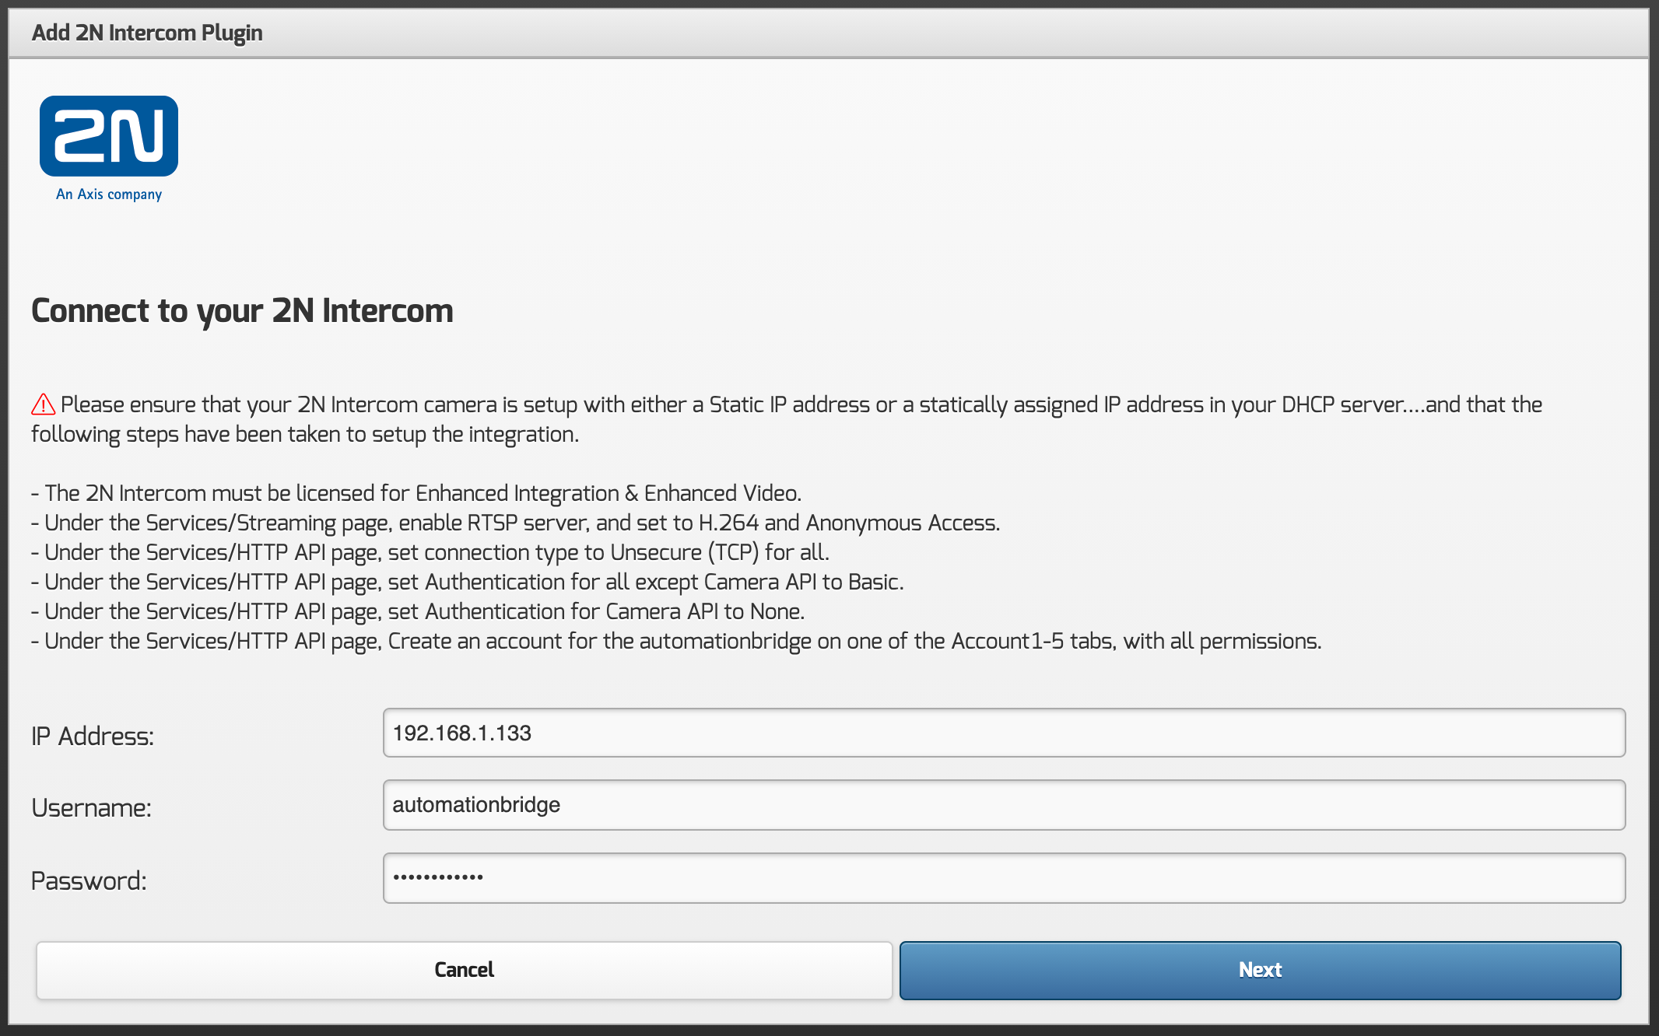
Task: Focus the IP Address input field
Action: click(x=1004, y=733)
